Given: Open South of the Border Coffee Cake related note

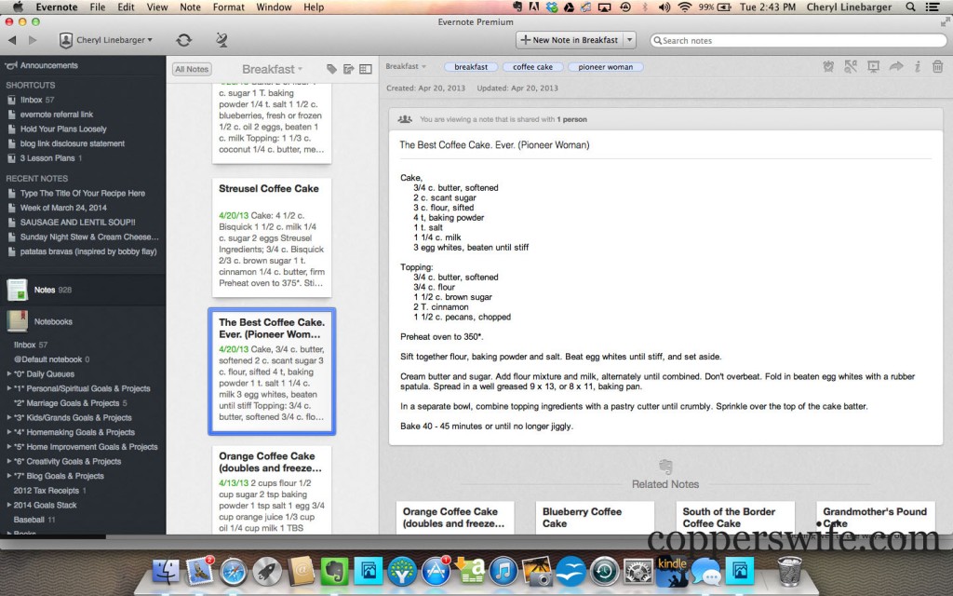Looking at the screenshot, I should [735, 518].
